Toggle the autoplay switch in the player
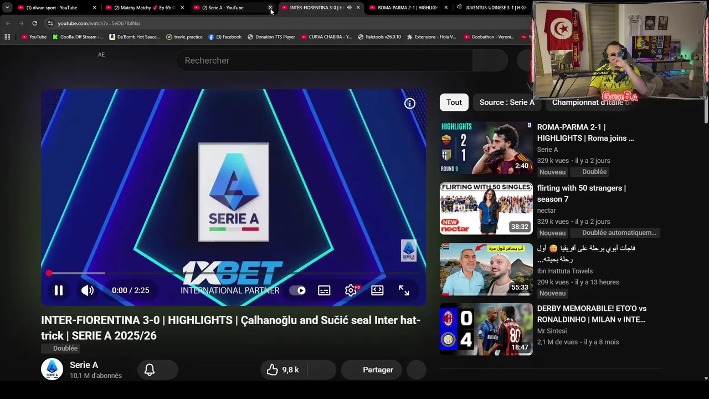This screenshot has width=709, height=399. (297, 290)
